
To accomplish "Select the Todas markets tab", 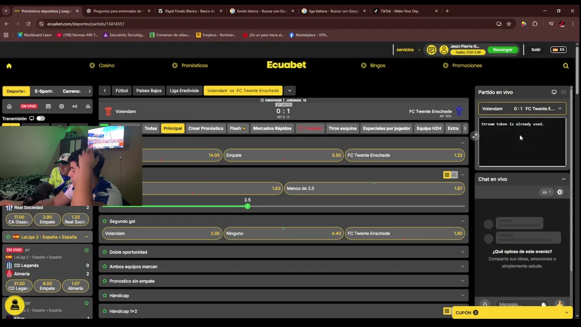I will [x=151, y=129].
